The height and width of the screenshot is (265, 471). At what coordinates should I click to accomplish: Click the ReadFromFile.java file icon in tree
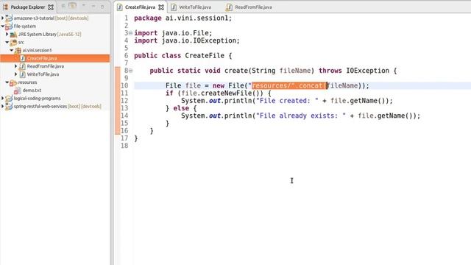[x=23, y=66]
